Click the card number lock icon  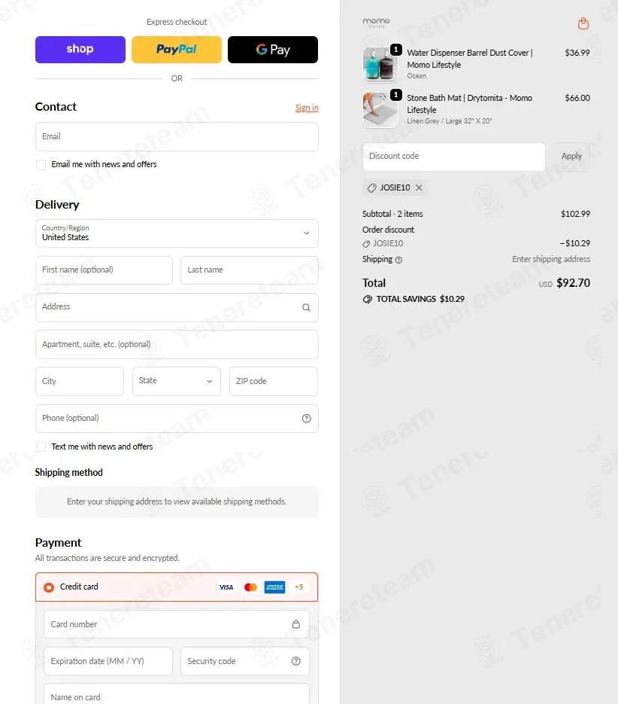click(x=296, y=624)
